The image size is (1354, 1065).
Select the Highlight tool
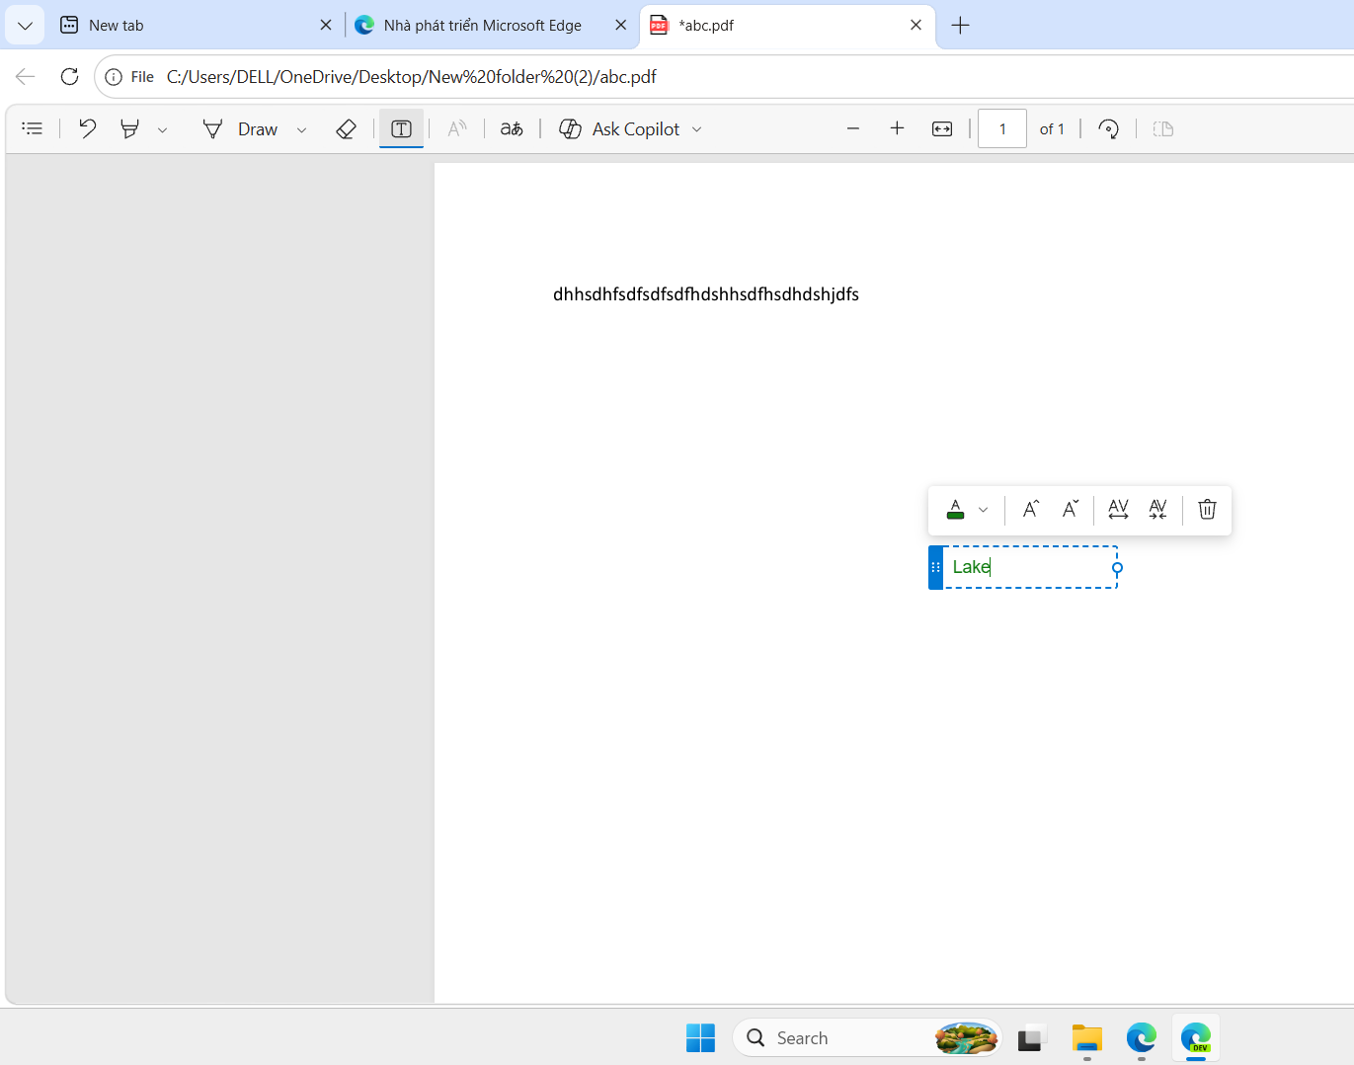click(129, 128)
